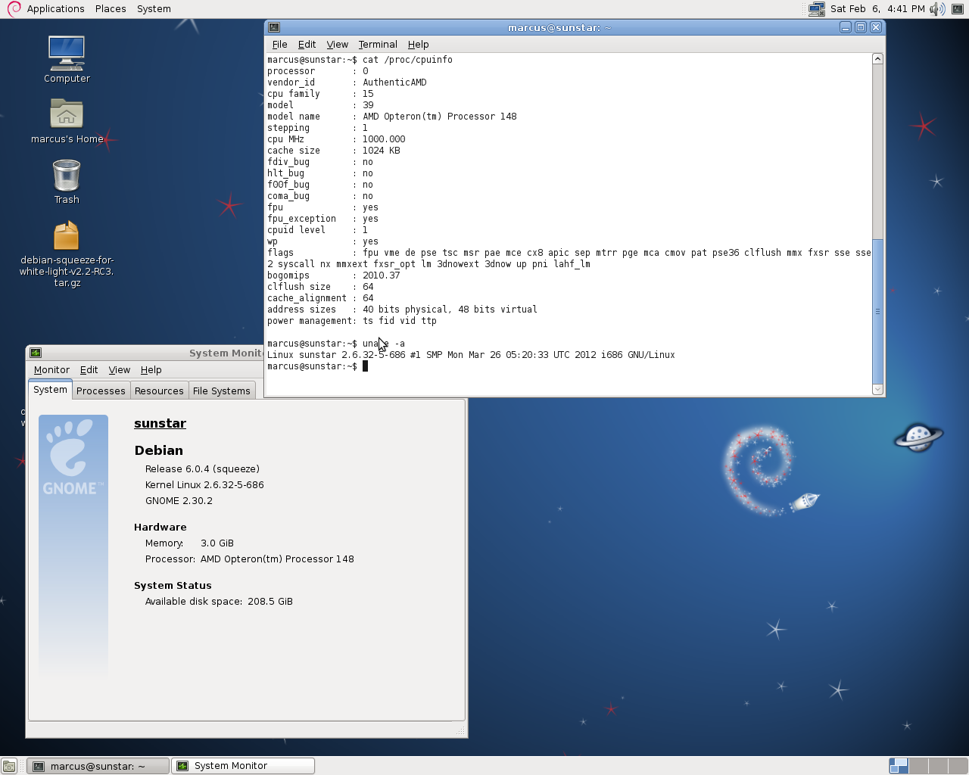Click the System Monitor taskbar button
This screenshot has width=969, height=775.
coord(243,766)
